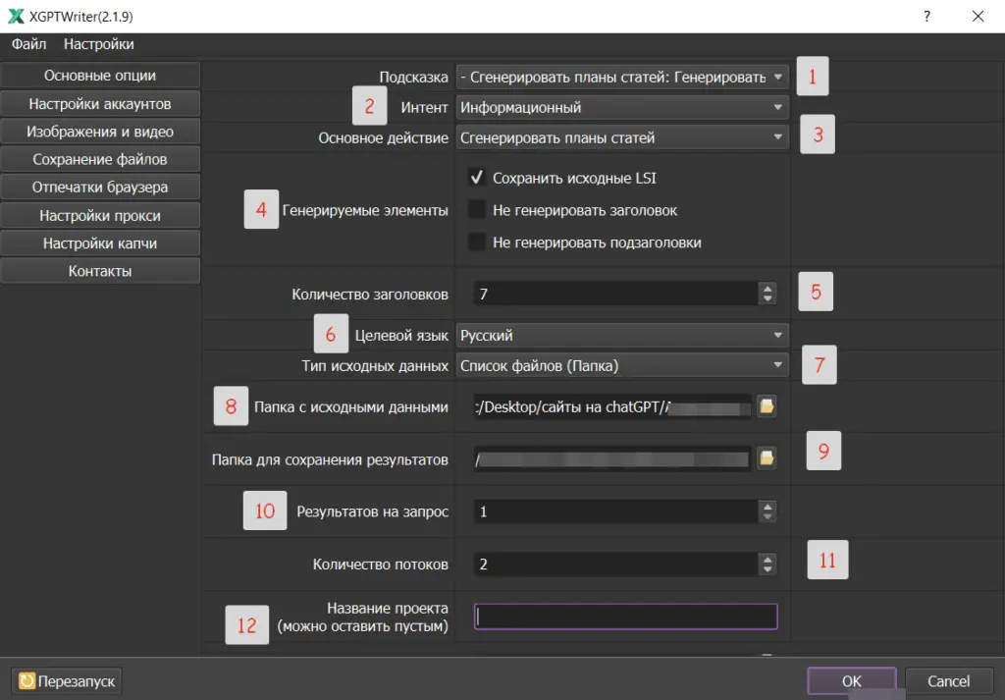
Task: Switch to Отпечатки браузера tab
Action: tap(100, 188)
